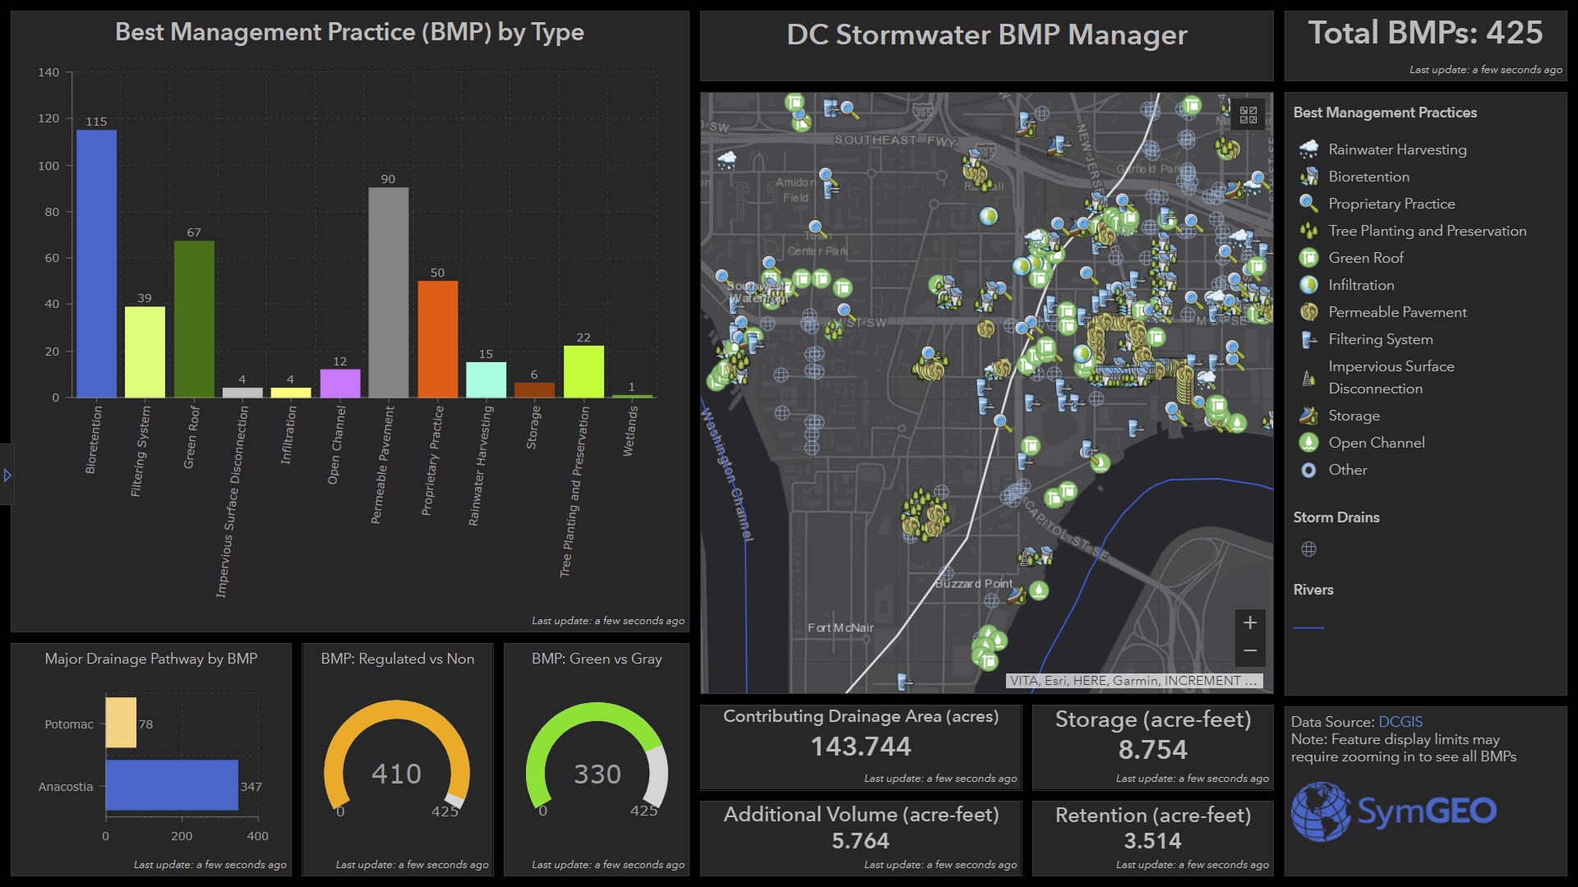Image resolution: width=1578 pixels, height=887 pixels.
Task: Open the DCGIS data source link
Action: coord(1400,722)
